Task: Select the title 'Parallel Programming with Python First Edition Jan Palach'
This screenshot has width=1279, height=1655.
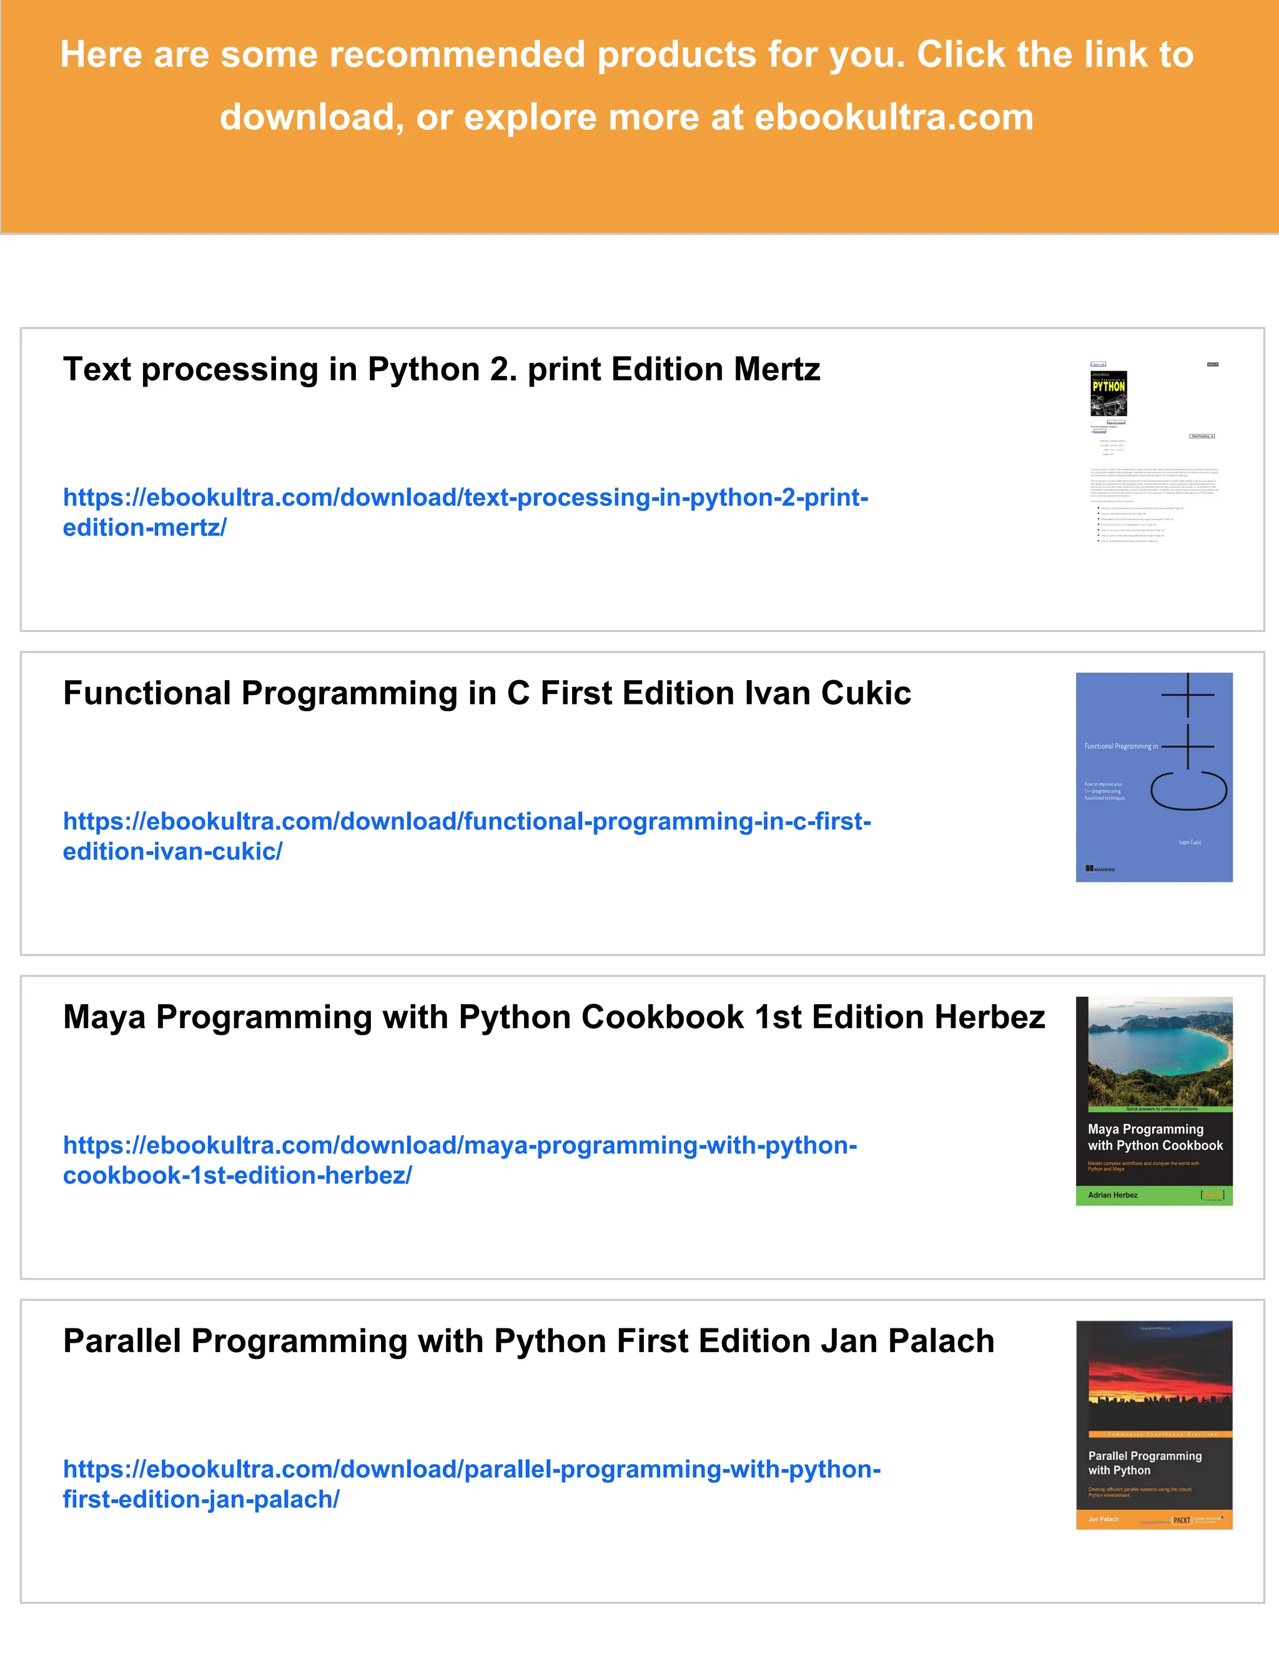Action: pos(529,1341)
